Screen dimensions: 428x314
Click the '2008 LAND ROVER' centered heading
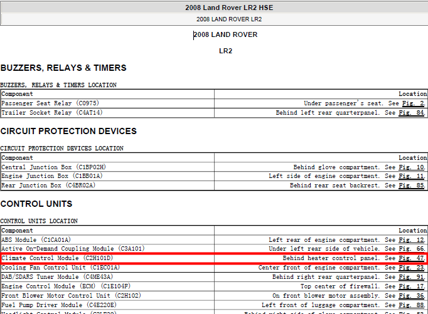pyautogui.click(x=225, y=34)
